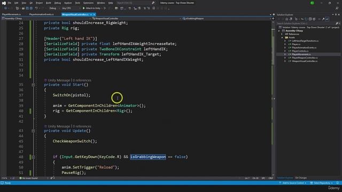Click the Assets folder icon
This screenshot has height=192, width=342.
coord(286,37)
